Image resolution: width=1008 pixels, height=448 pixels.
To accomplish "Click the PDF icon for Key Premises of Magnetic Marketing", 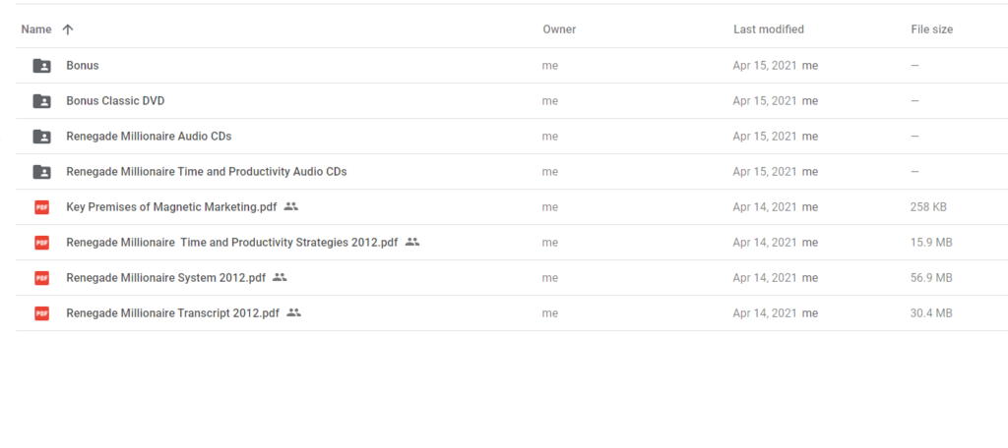I will pos(41,206).
